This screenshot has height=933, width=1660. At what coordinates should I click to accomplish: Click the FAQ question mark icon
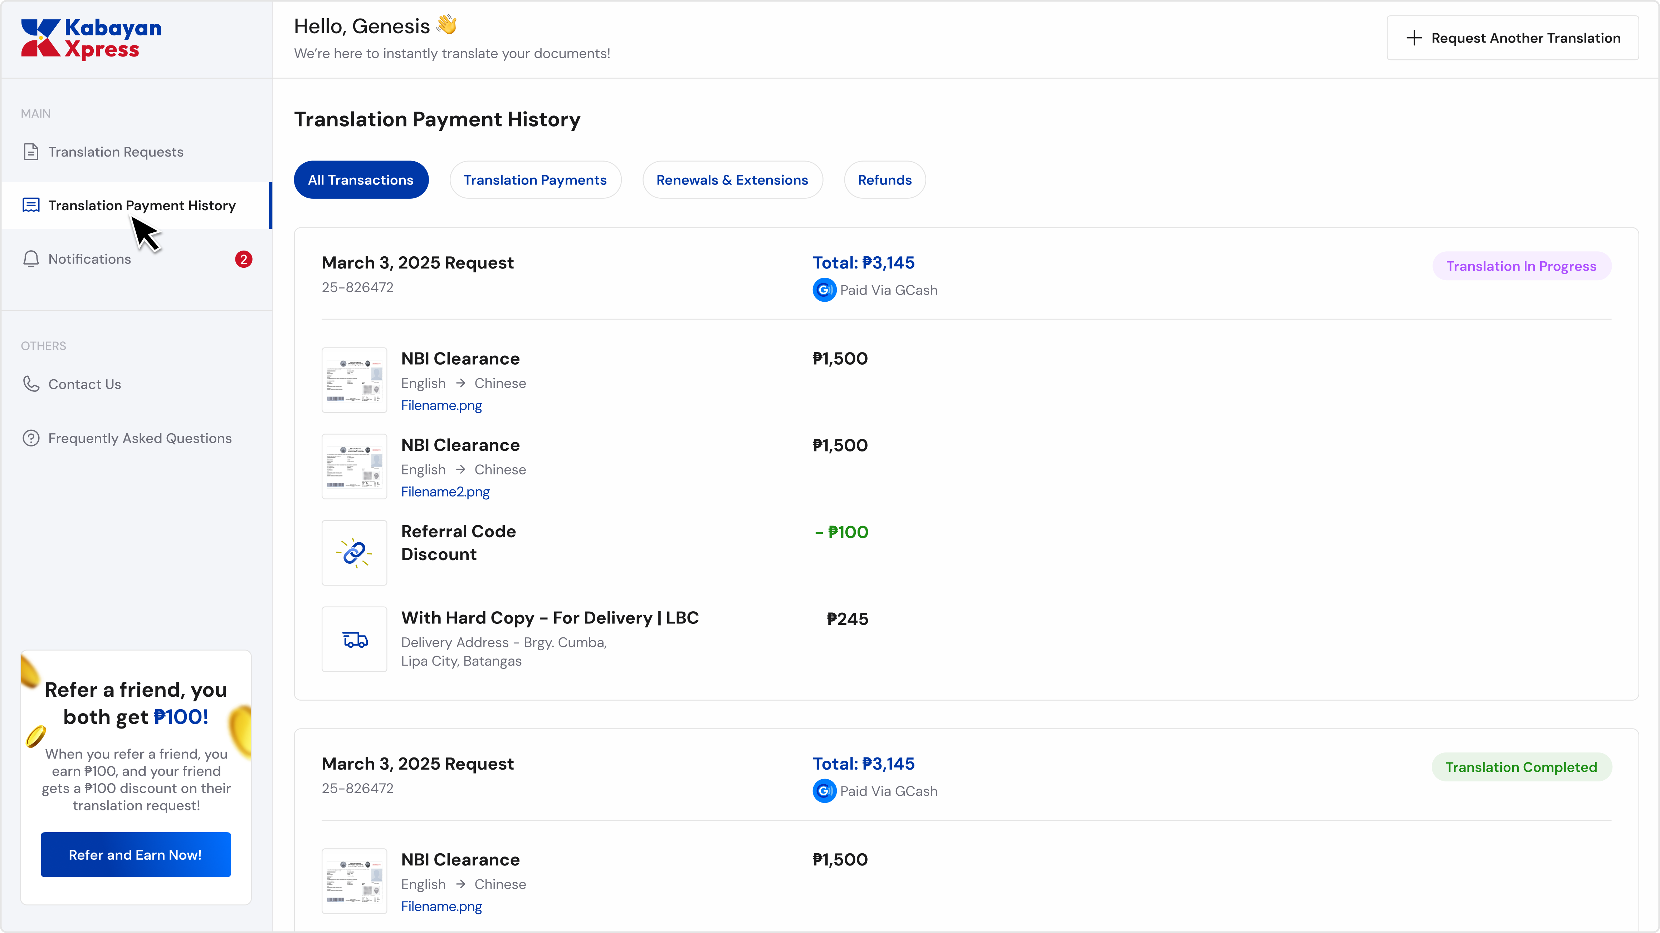pos(31,439)
